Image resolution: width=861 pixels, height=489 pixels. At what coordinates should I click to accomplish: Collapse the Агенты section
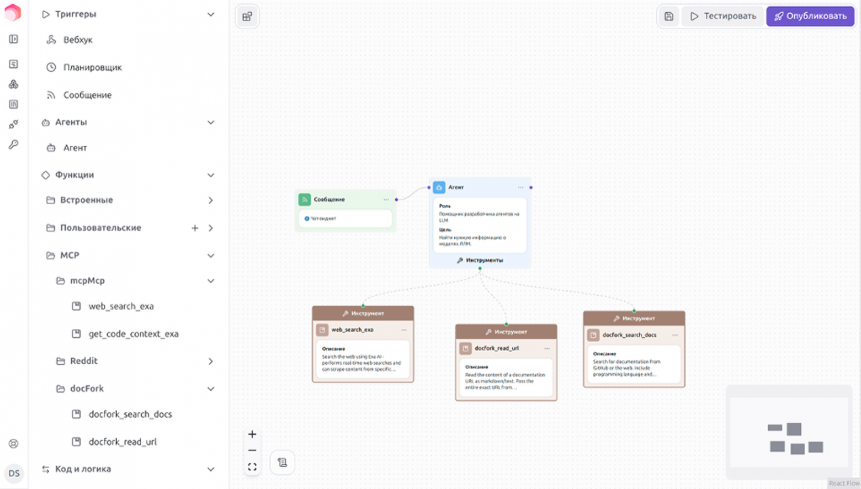(x=211, y=123)
